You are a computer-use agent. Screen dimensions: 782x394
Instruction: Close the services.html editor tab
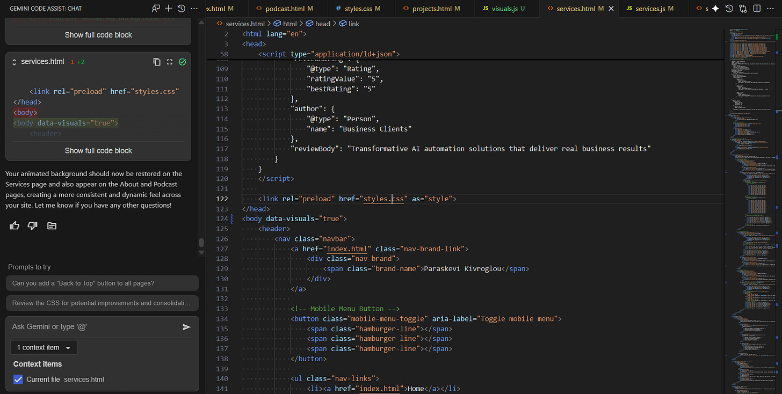(611, 9)
